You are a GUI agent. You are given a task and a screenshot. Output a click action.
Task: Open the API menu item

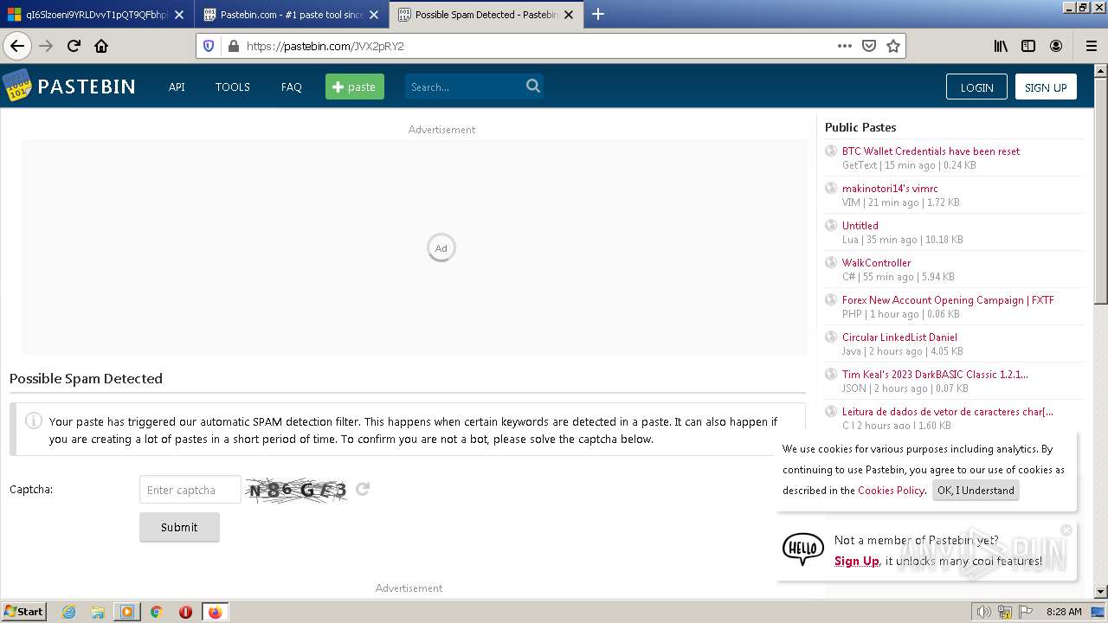point(177,87)
